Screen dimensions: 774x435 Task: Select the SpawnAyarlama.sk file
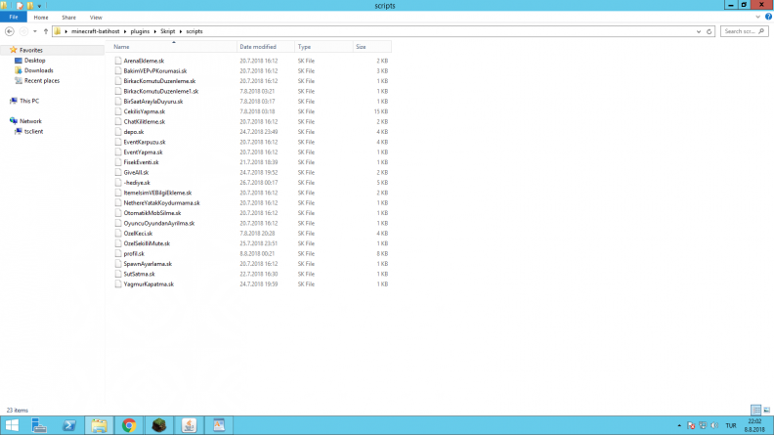tap(148, 264)
